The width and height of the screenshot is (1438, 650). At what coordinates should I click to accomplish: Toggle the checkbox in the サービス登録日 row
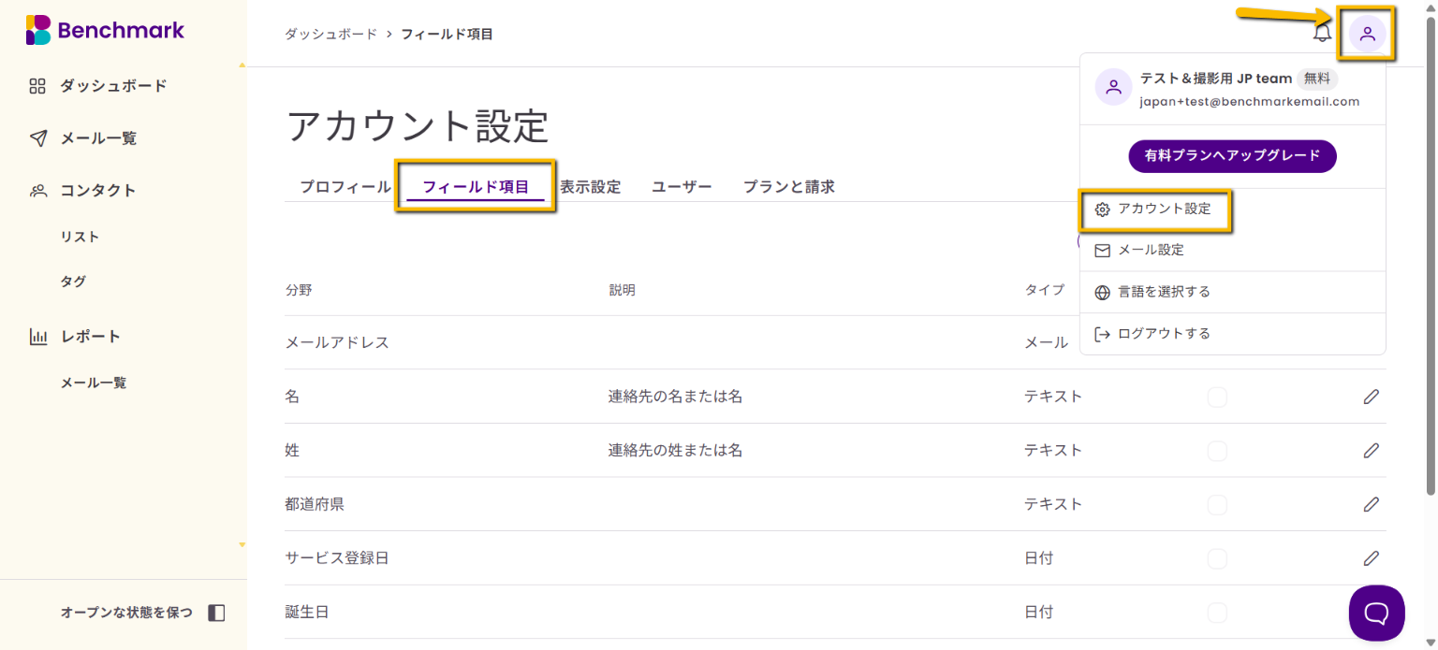(1217, 558)
